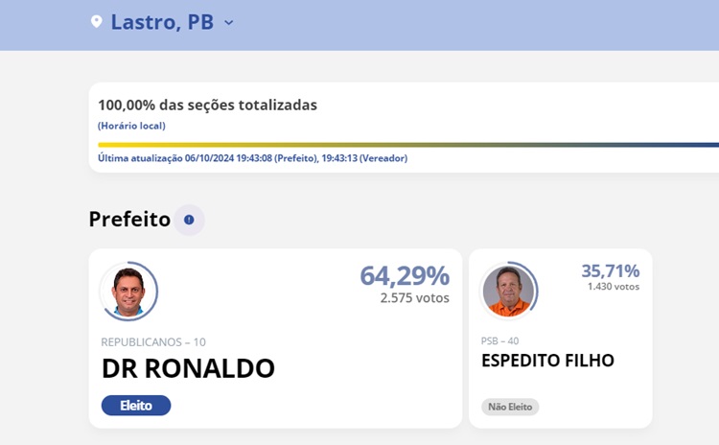Select the DR RONALDO candidate name
The height and width of the screenshot is (445, 719).
pos(188,368)
